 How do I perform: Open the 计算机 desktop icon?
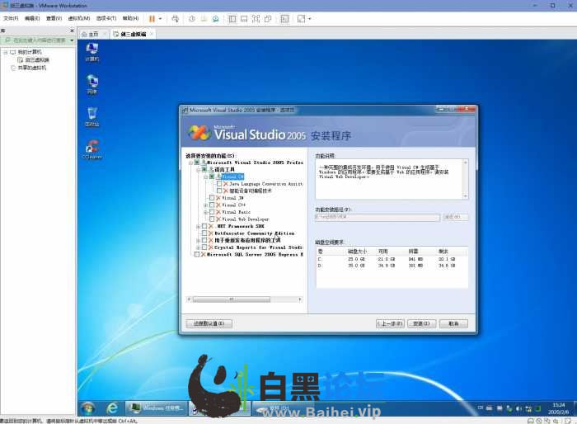click(x=91, y=52)
